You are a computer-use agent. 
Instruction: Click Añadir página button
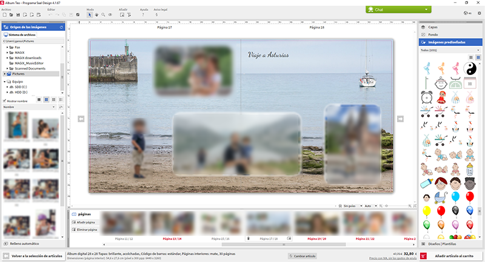84,222
